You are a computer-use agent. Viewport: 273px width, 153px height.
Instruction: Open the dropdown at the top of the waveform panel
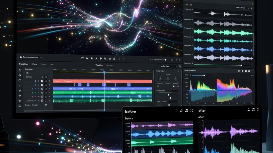[x=242, y=8]
